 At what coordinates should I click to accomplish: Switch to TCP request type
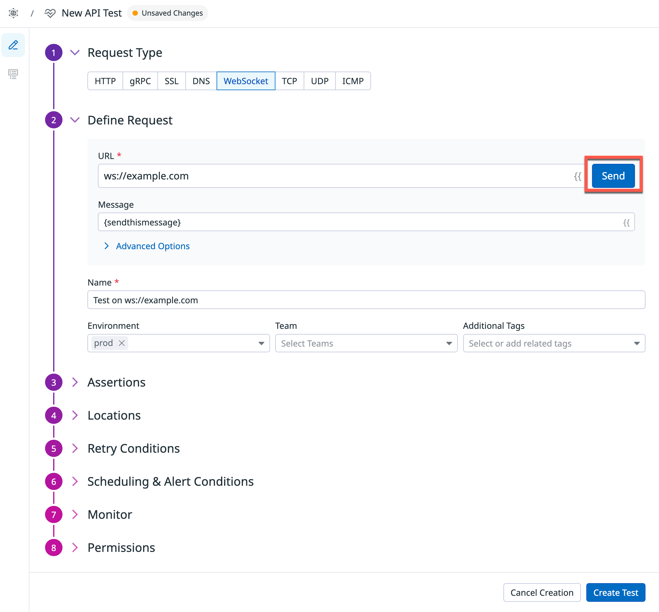tap(289, 81)
